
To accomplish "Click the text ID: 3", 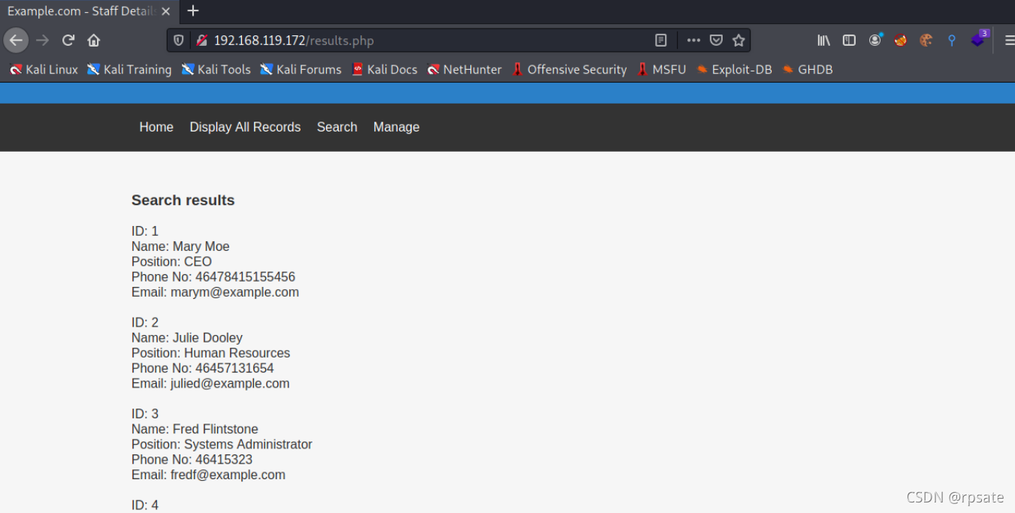I will [x=145, y=414].
